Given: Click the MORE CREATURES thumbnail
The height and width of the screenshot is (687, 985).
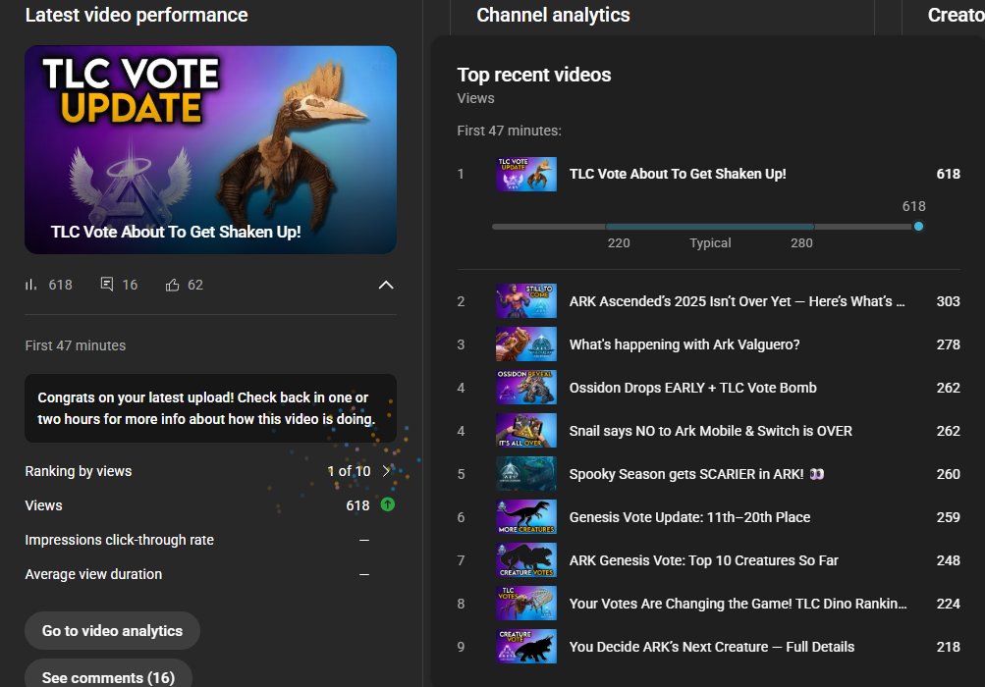Looking at the screenshot, I should tap(526, 517).
